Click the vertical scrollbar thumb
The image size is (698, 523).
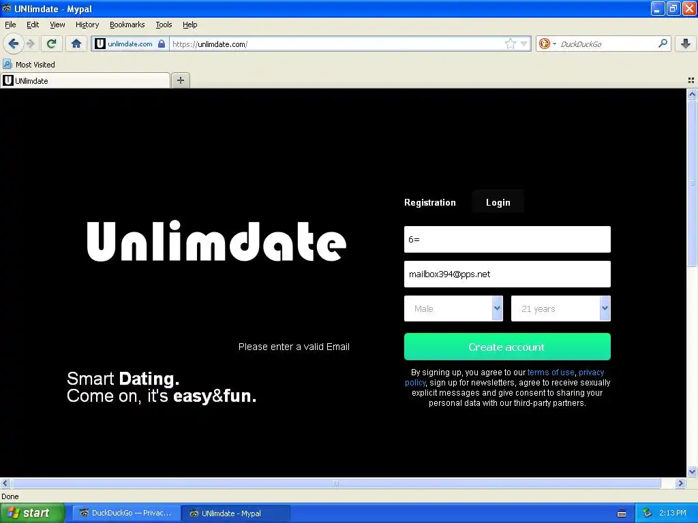(x=692, y=183)
